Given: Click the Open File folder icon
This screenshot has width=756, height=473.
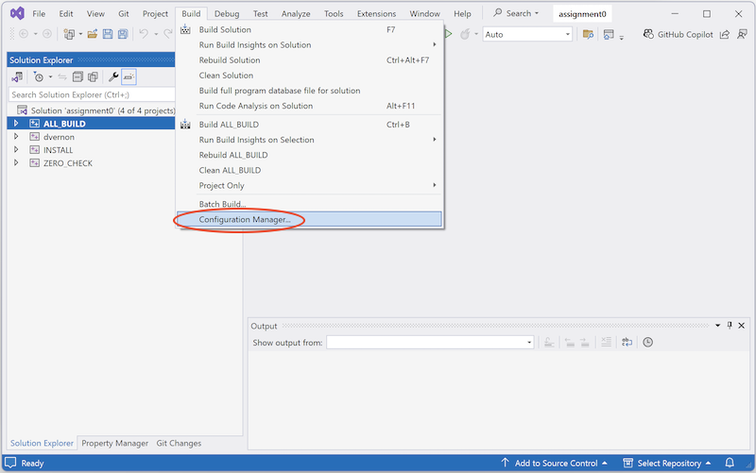Looking at the screenshot, I should tap(94, 34).
